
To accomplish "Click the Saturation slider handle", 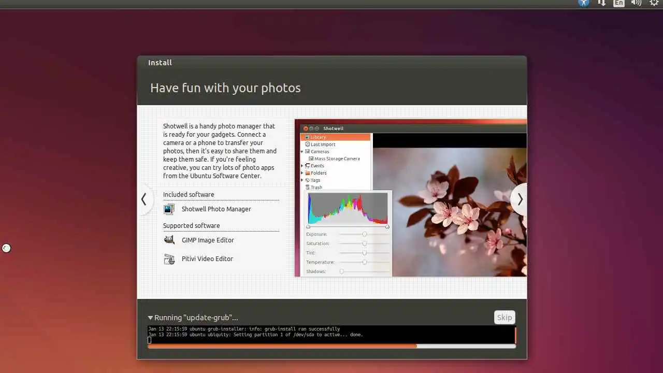I will pyautogui.click(x=365, y=243).
